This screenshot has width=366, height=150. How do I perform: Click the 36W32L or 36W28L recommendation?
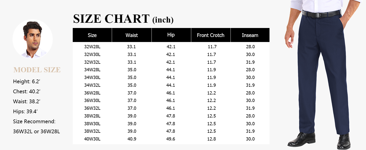click(36, 131)
